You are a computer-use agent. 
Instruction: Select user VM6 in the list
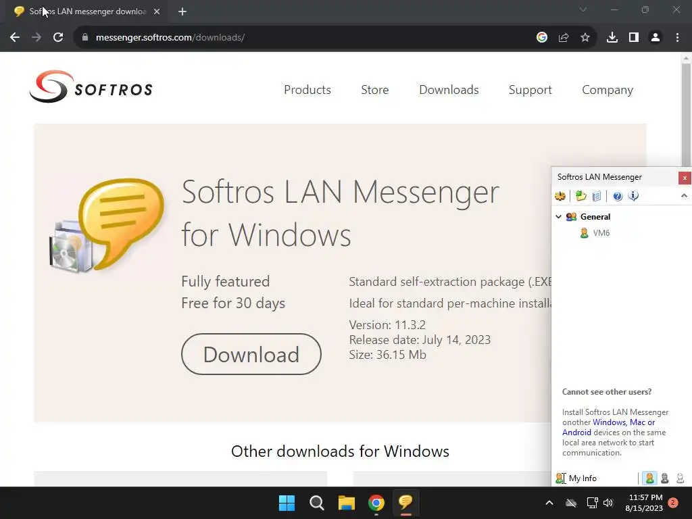595,233
